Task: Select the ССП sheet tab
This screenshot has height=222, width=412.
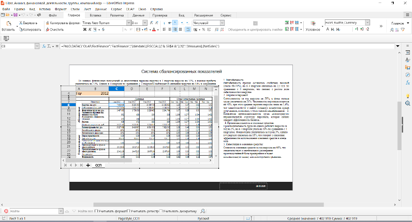Action: coord(98,165)
